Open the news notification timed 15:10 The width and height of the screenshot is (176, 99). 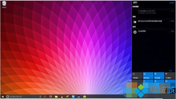[x=153, y=22]
